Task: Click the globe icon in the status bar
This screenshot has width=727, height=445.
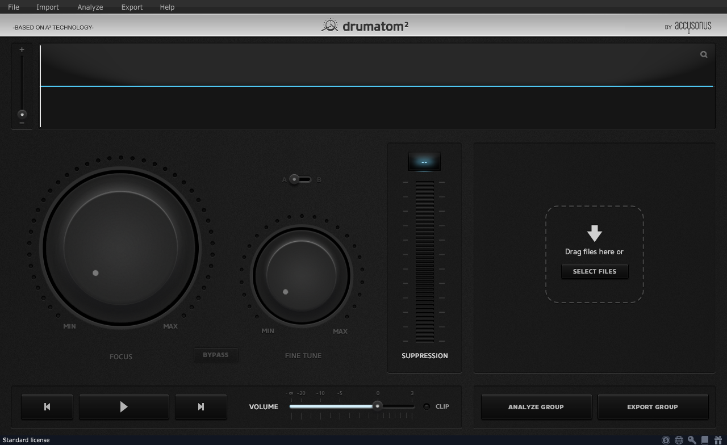Action: pyautogui.click(x=679, y=440)
